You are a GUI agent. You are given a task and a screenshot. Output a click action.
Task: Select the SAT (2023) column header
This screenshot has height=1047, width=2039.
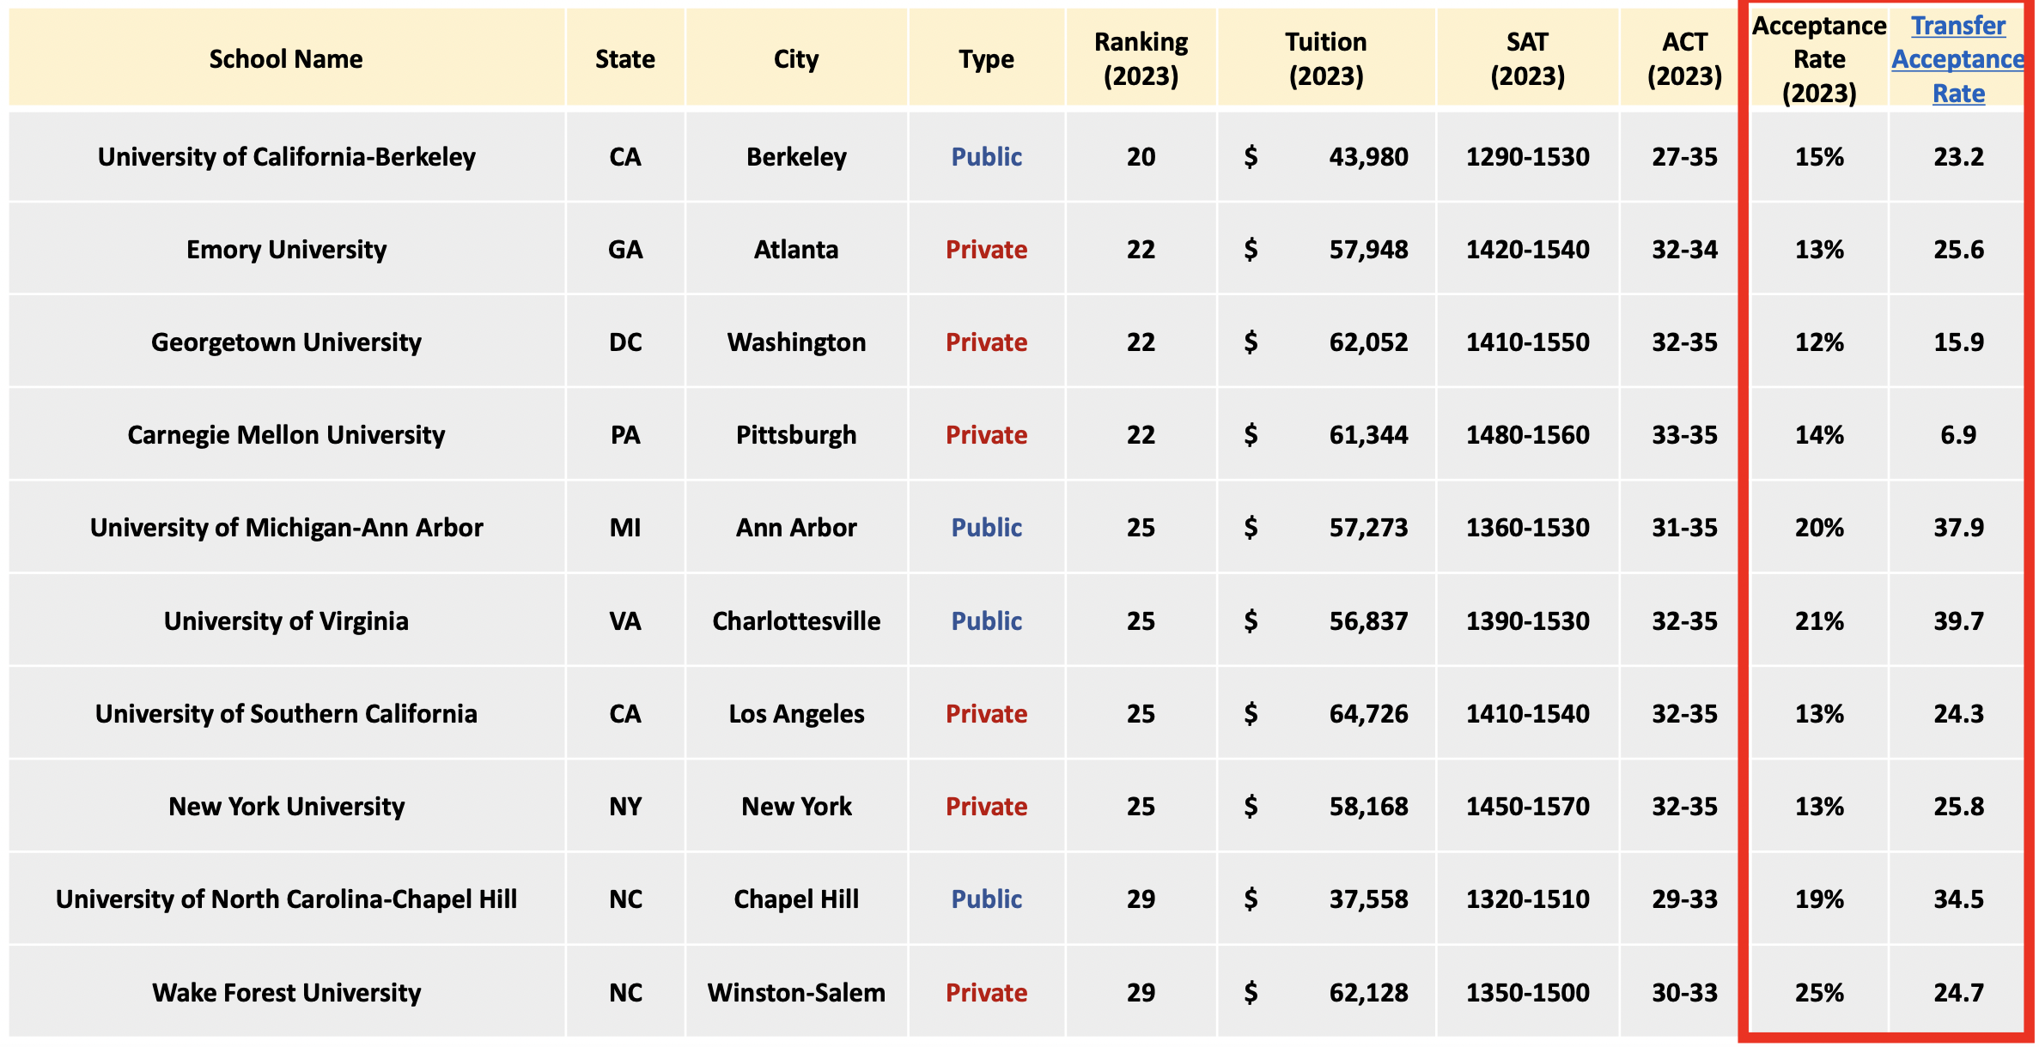point(1527,59)
